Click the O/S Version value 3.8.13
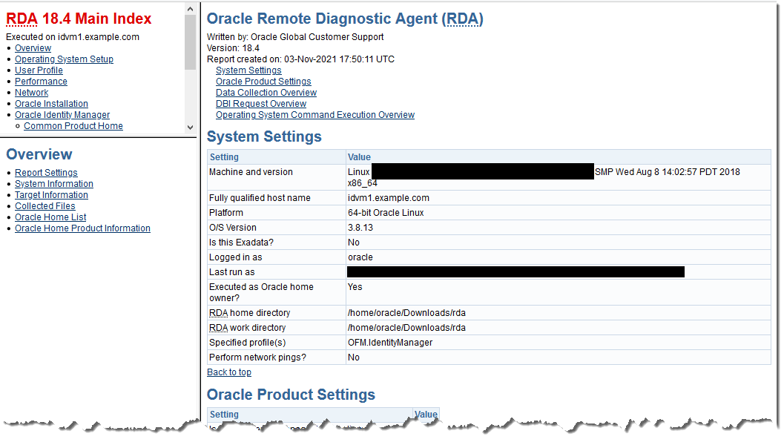Image resolution: width=784 pixels, height=445 pixels. pos(360,228)
